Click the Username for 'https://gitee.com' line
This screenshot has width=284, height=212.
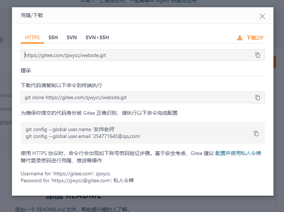tap(65, 174)
